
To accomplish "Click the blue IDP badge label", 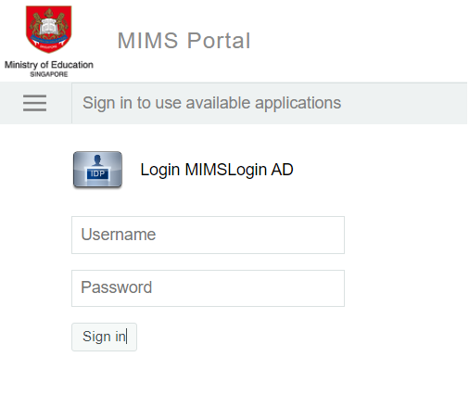I will pos(97,173).
